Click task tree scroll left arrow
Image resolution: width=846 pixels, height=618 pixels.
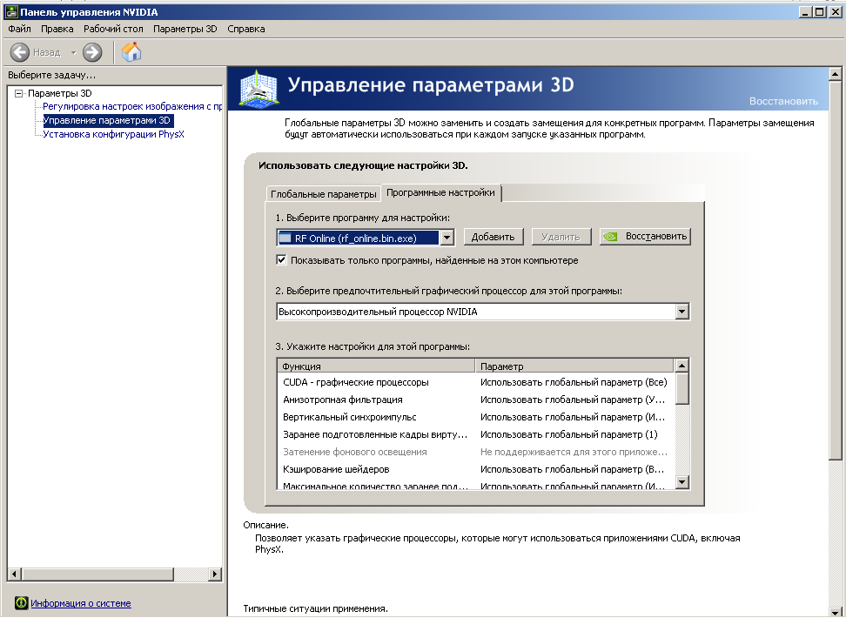point(14,574)
